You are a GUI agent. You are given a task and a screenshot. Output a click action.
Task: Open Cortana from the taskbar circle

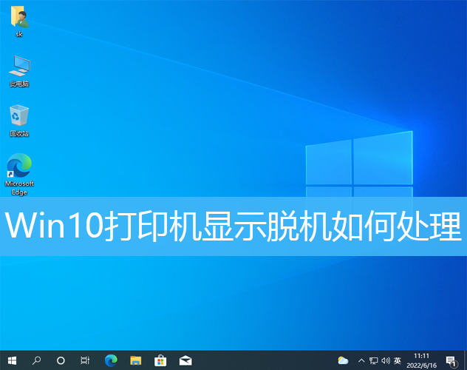pyautogui.click(x=61, y=360)
